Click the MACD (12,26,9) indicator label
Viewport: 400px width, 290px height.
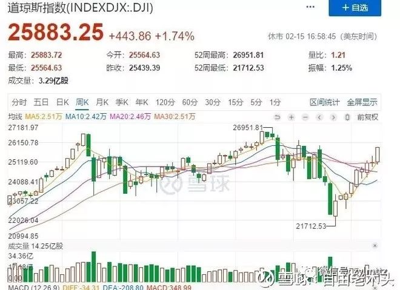pyautogui.click(x=34, y=288)
